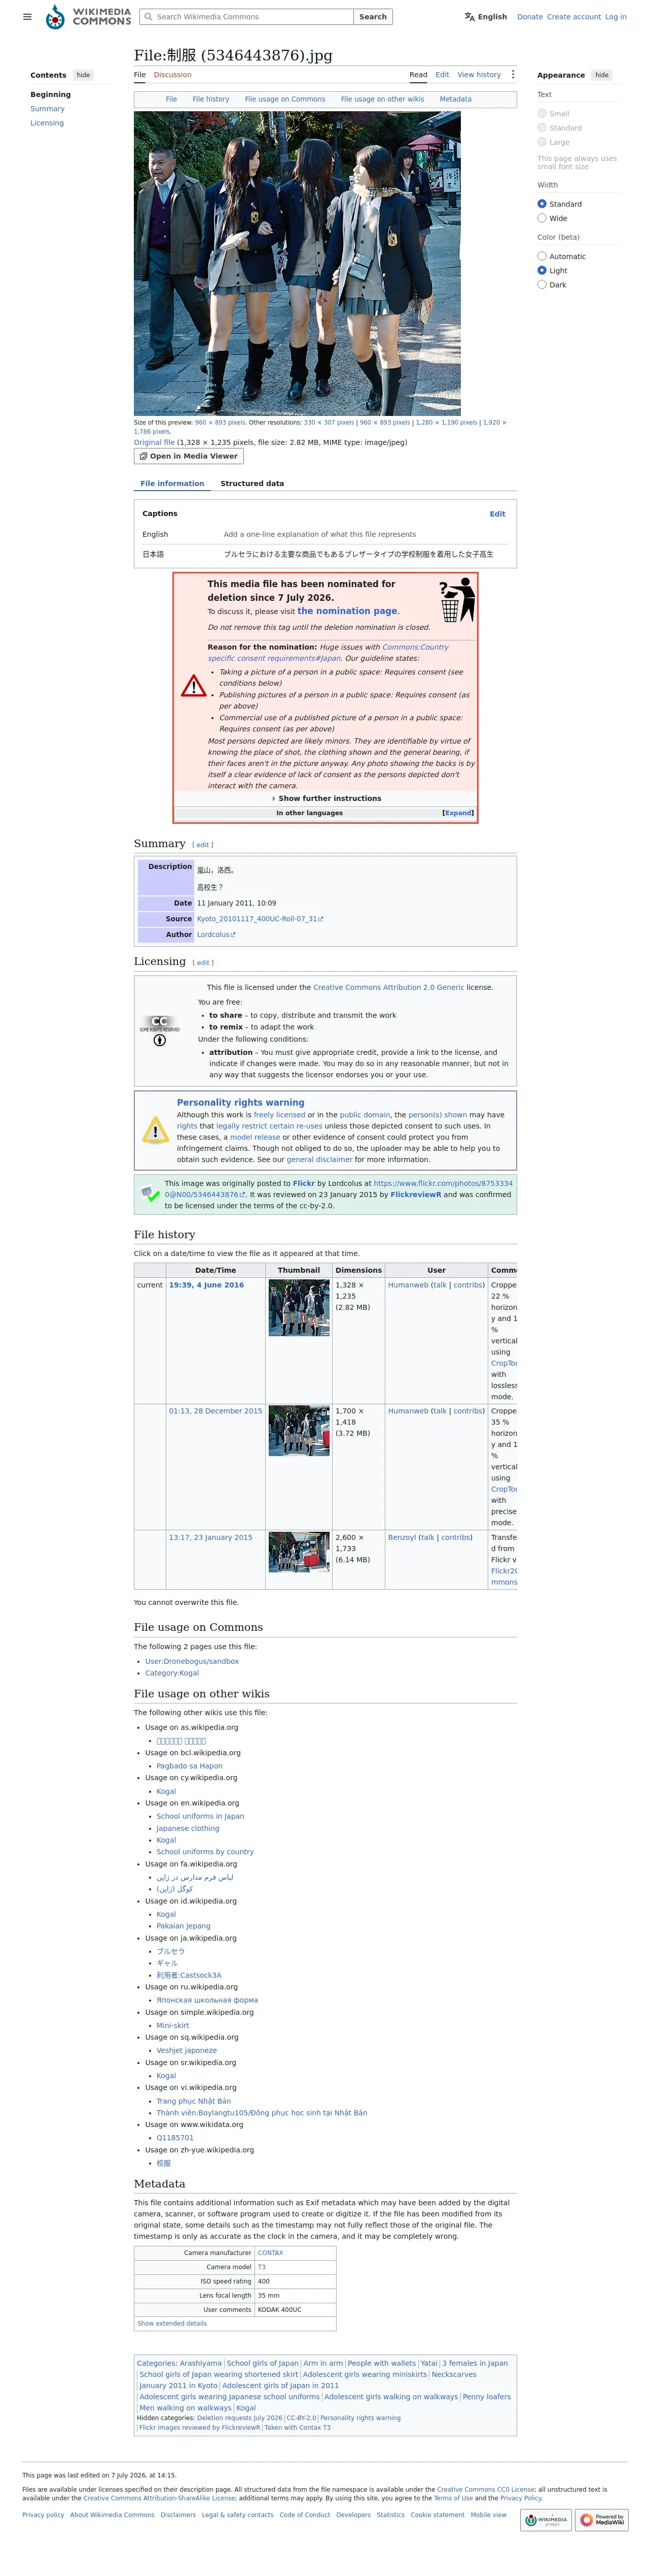
Task: Click the Flickr review checkmark icon
Action: (150, 1194)
